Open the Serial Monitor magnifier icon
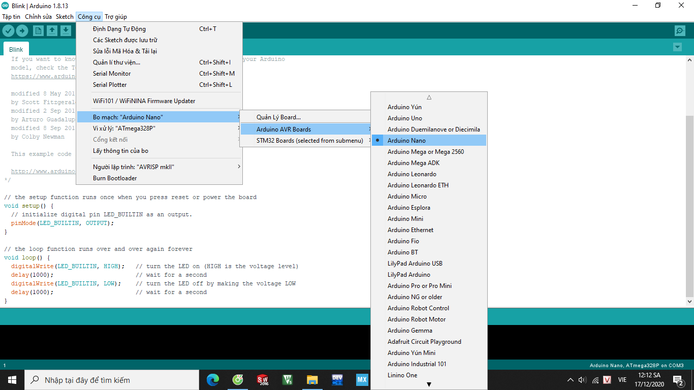Image resolution: width=694 pixels, height=390 pixels. click(680, 31)
